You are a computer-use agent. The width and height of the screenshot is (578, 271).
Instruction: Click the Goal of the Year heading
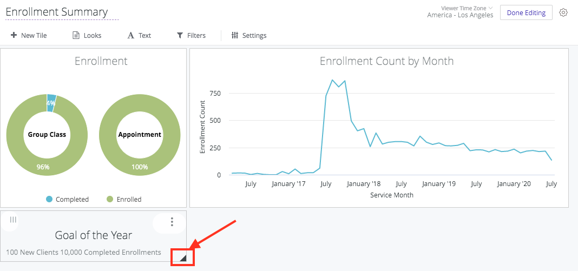click(x=94, y=235)
